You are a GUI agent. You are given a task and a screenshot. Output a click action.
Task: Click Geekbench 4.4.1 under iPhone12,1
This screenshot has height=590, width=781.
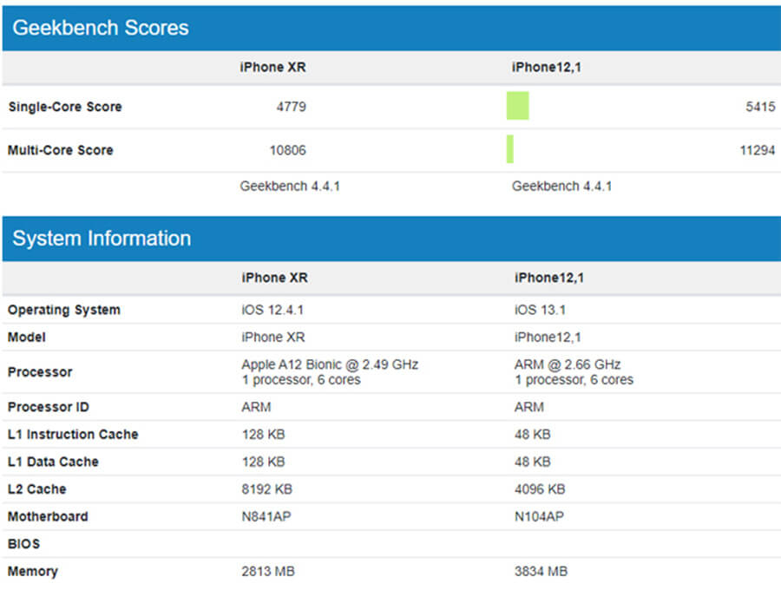tap(561, 187)
